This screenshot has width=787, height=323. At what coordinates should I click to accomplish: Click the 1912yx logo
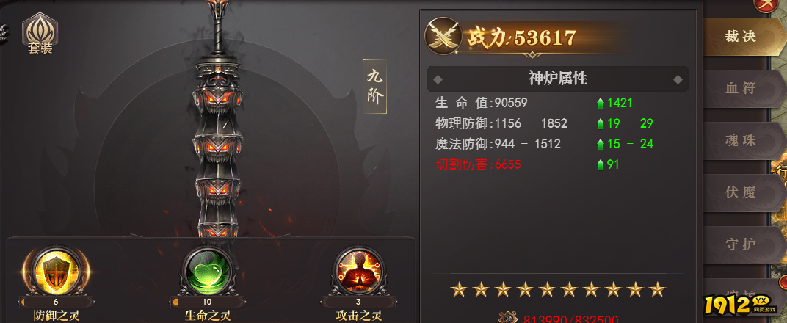(743, 303)
